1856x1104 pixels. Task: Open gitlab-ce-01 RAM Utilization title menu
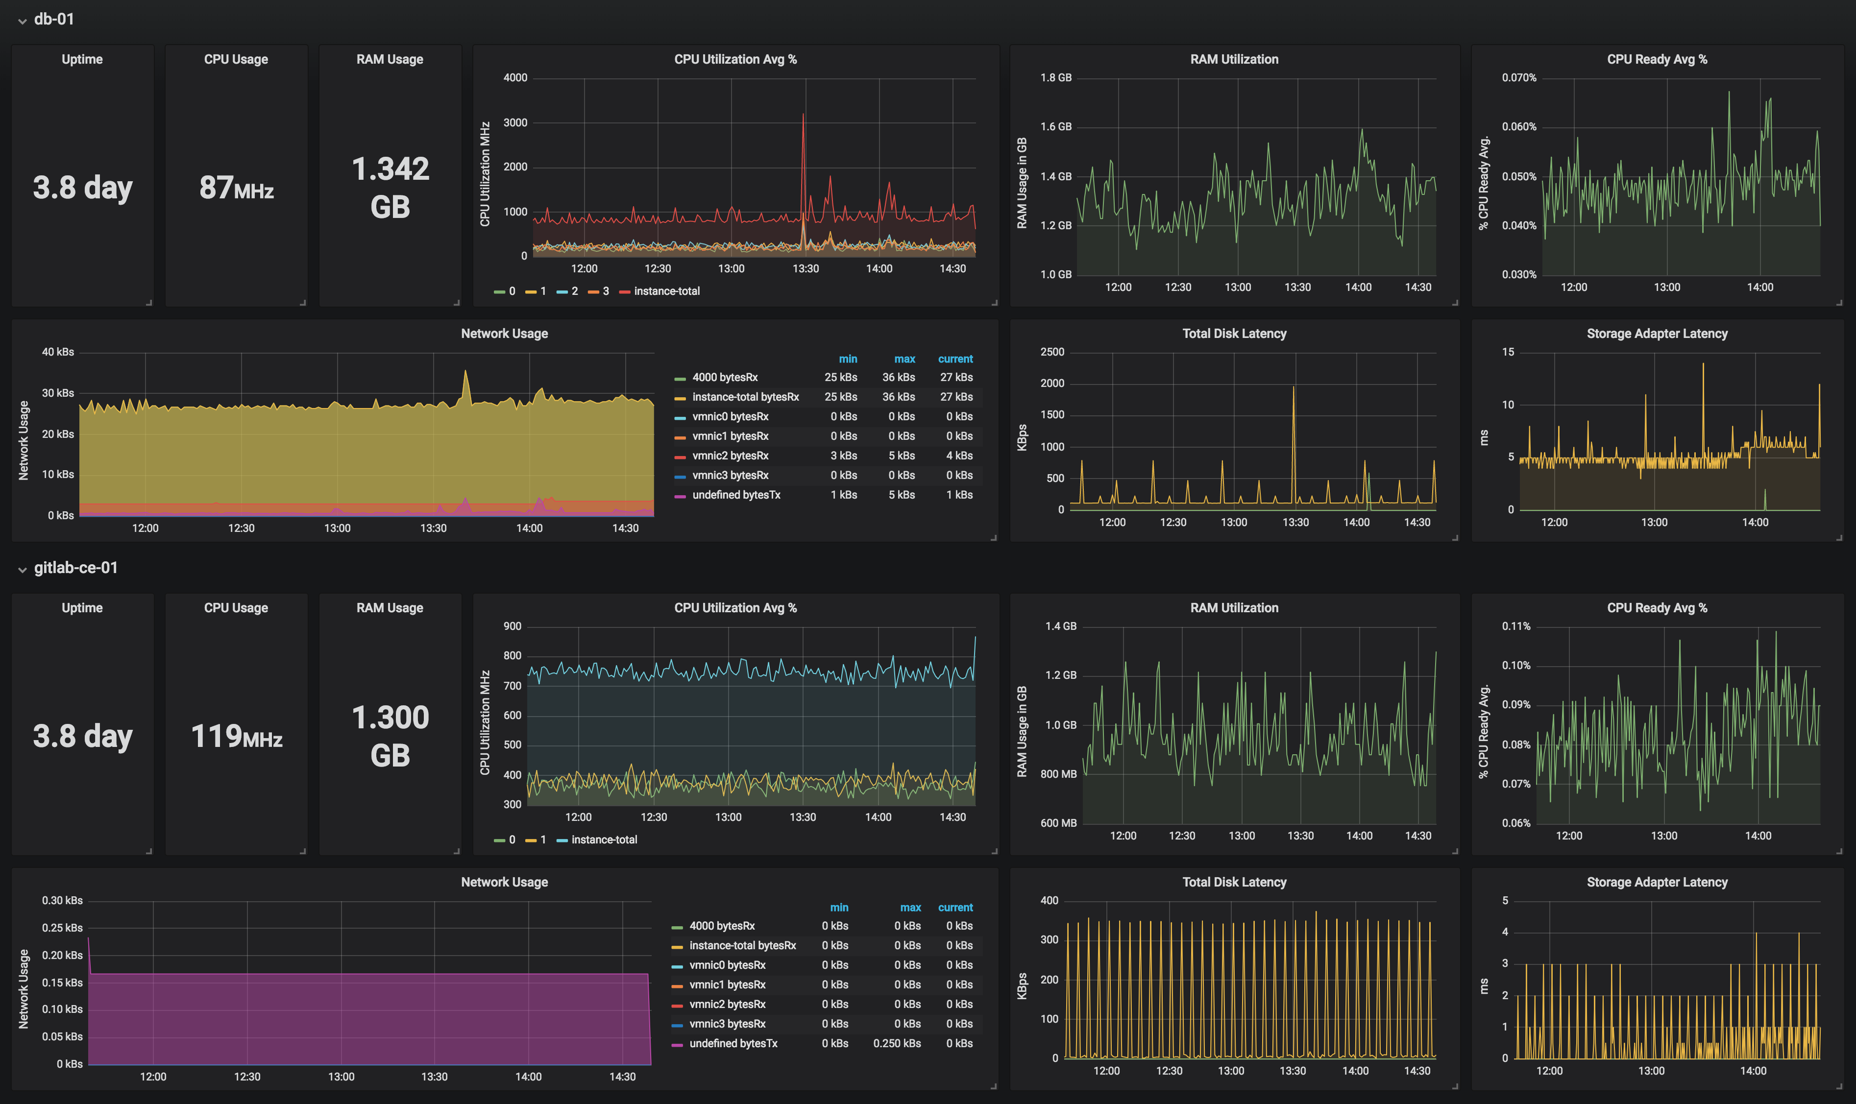click(1234, 608)
